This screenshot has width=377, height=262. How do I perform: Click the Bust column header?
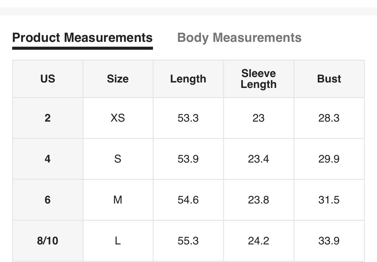pyautogui.click(x=329, y=79)
